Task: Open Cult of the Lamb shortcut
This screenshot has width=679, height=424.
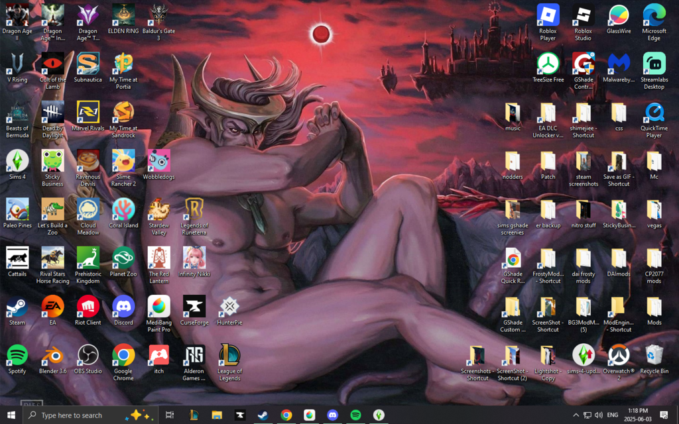Action: tap(53, 72)
